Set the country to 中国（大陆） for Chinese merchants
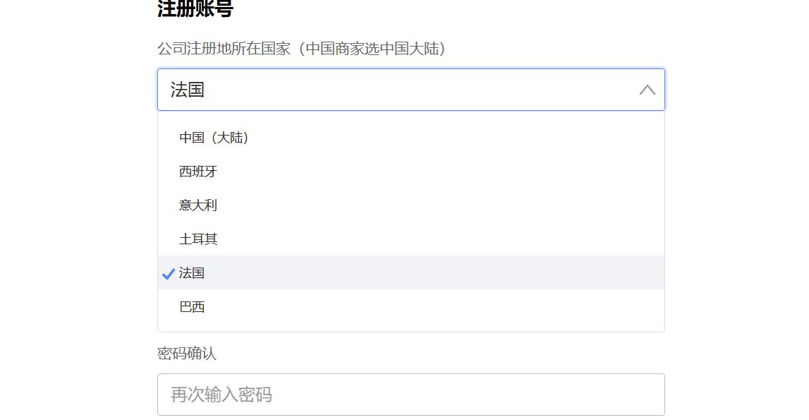The width and height of the screenshot is (809, 420). (x=214, y=138)
